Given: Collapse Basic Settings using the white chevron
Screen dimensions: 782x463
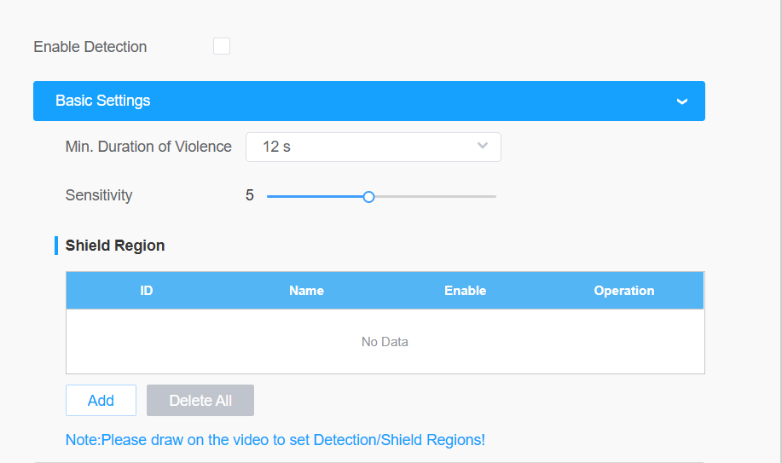Looking at the screenshot, I should (681, 101).
